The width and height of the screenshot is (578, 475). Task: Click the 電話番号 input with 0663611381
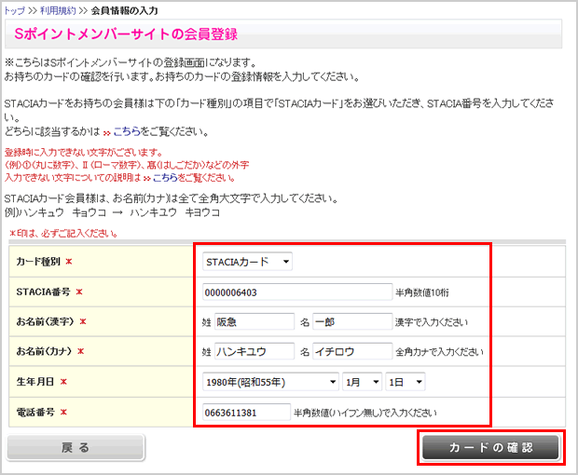(246, 412)
